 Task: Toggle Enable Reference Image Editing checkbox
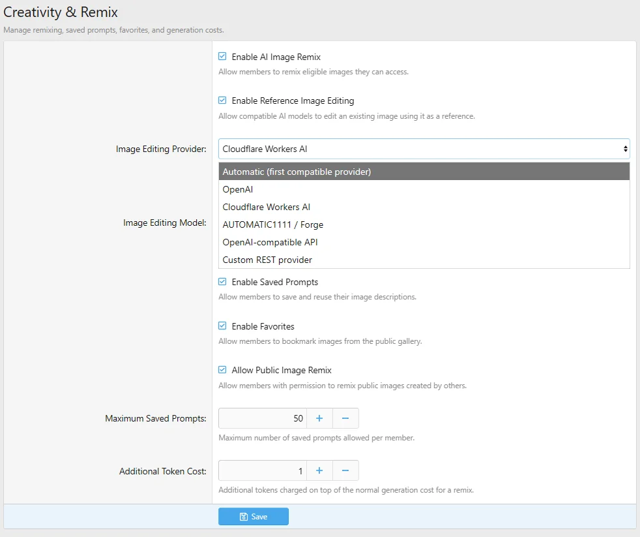[x=222, y=100]
